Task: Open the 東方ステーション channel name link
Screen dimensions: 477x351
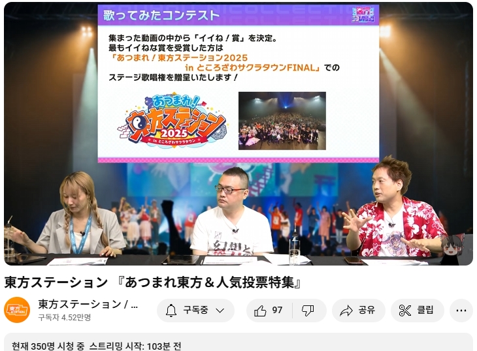Action: tap(88, 304)
